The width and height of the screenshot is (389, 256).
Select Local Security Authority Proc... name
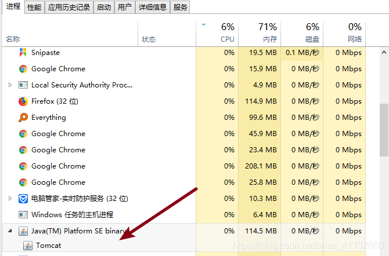[x=82, y=85]
